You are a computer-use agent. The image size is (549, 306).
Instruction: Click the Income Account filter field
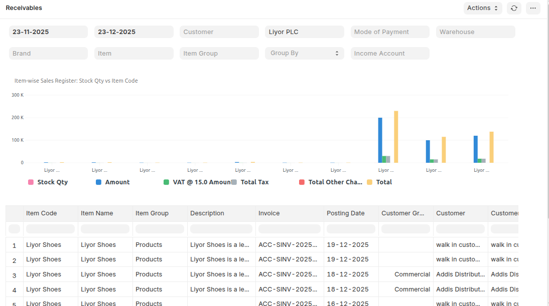389,54
